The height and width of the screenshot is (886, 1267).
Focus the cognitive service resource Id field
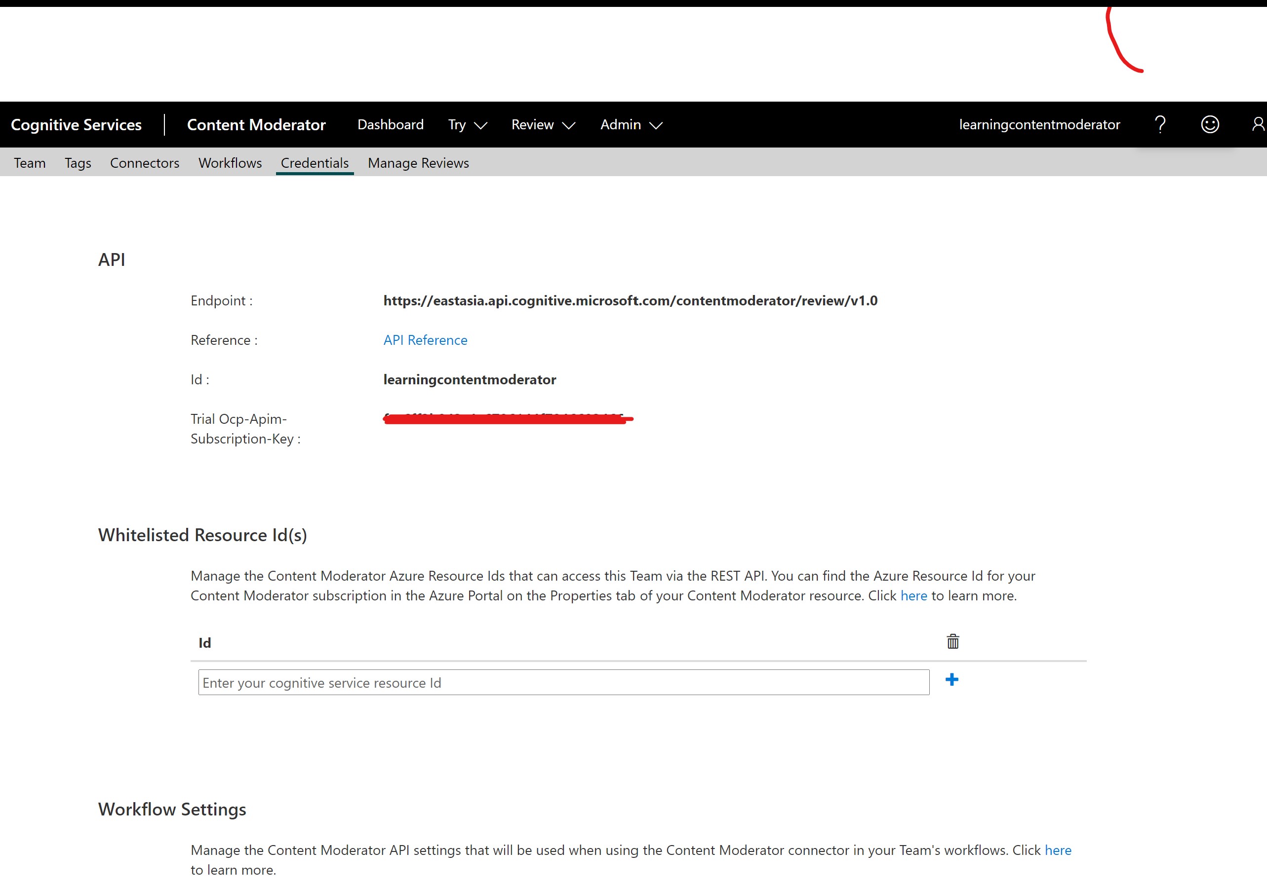tap(563, 683)
